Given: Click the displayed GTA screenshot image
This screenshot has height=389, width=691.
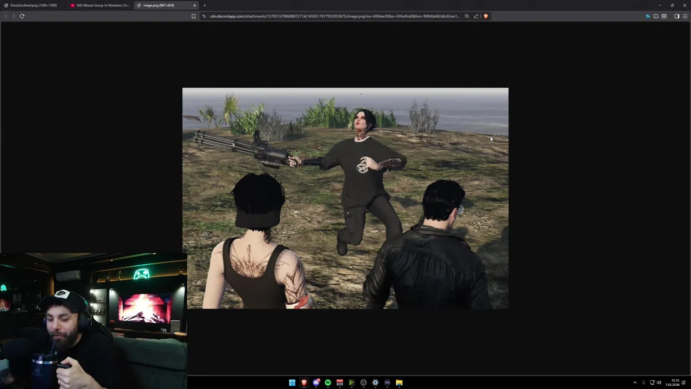Looking at the screenshot, I should click(x=345, y=198).
